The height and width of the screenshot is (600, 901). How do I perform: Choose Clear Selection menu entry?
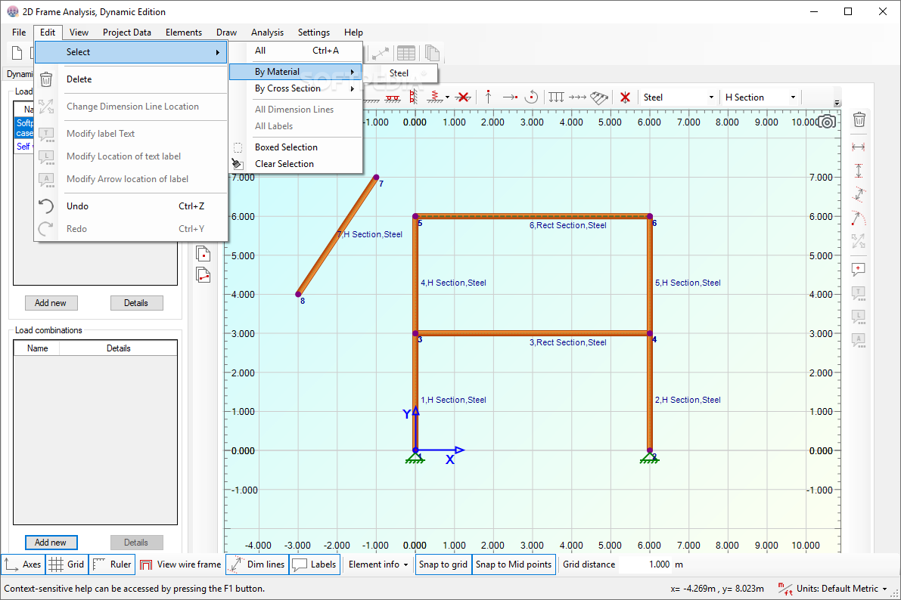(x=296, y=164)
